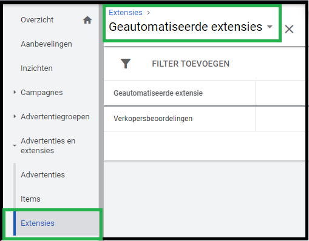309x241 pixels.
Task: Click FILTER TOEVOEGEN to add a filter
Action: point(191,64)
